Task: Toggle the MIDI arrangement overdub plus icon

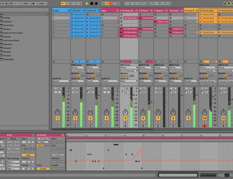Action: pos(103,3)
